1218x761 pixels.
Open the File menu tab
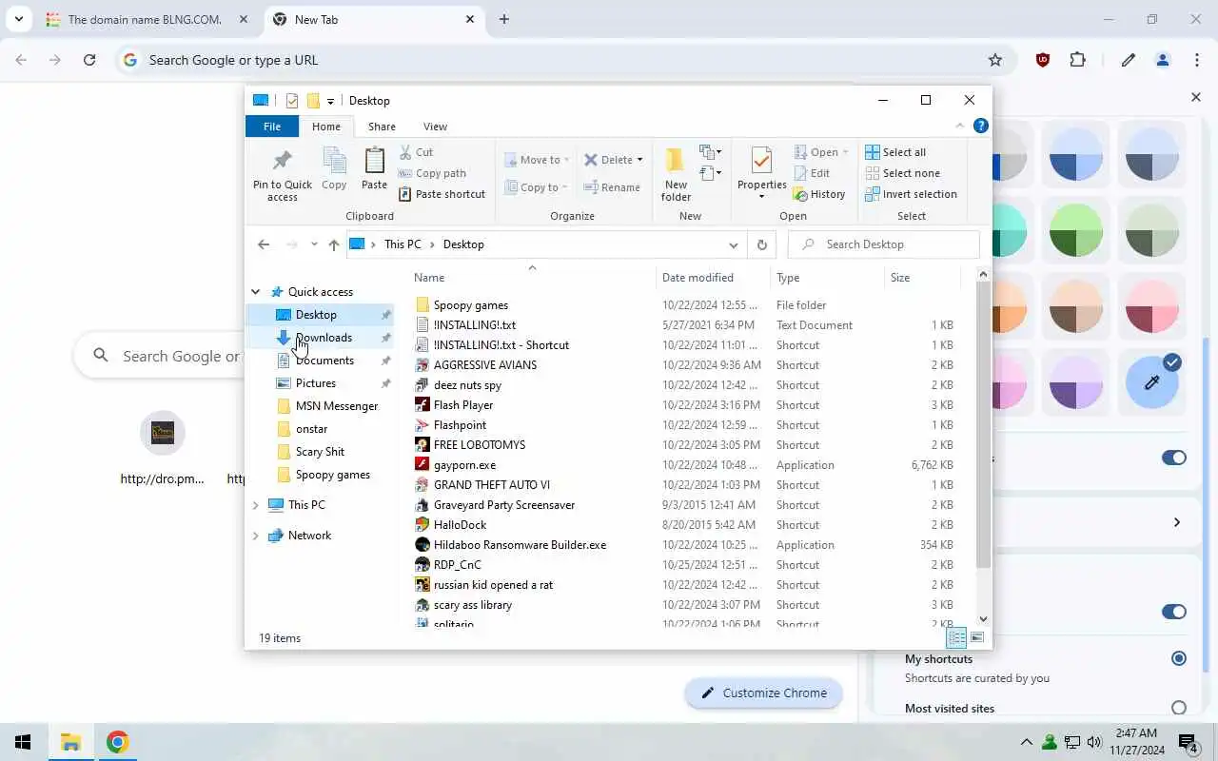[x=272, y=127]
